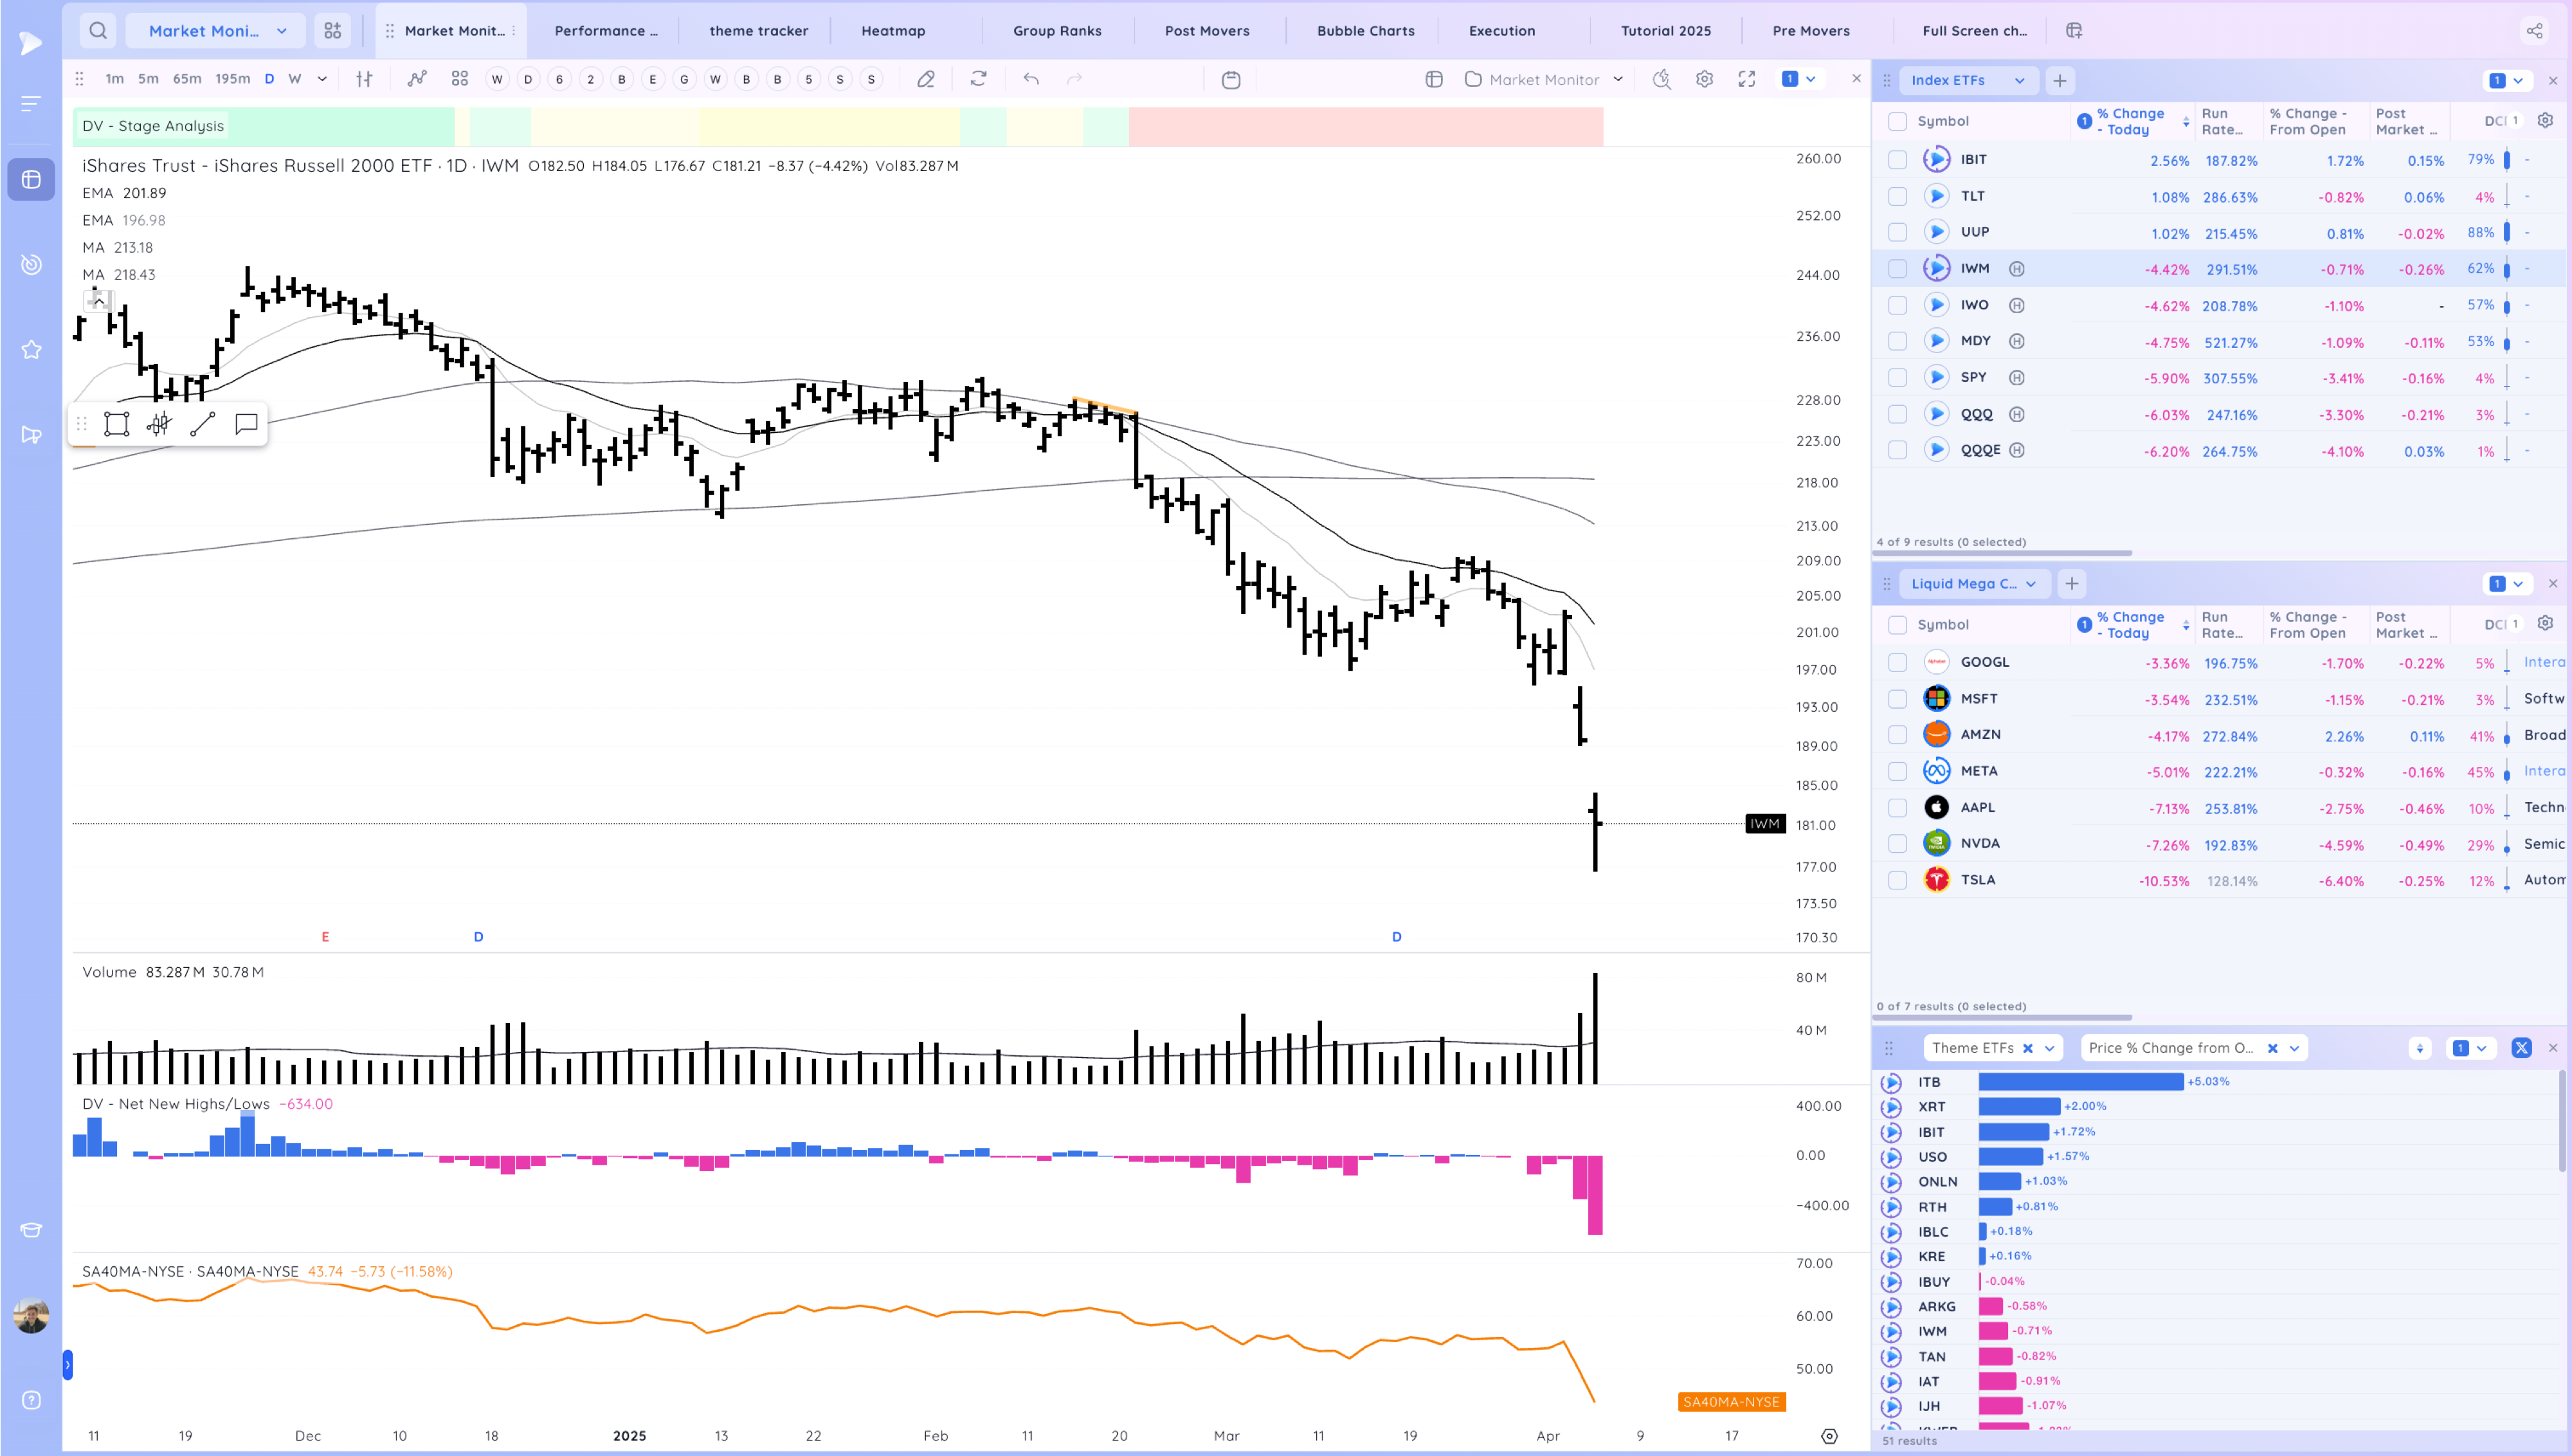Toggle select-all checkbox in Index ETFs header

1896,121
